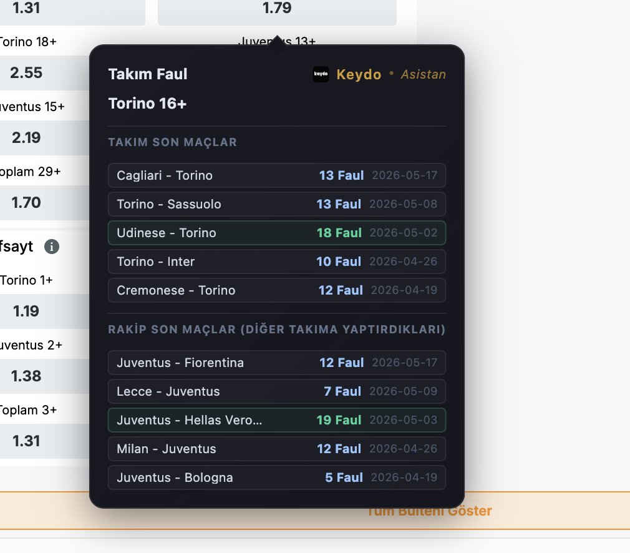The height and width of the screenshot is (553, 630).
Task: Select the Torino - Sassuolo match row
Action: pyautogui.click(x=277, y=204)
